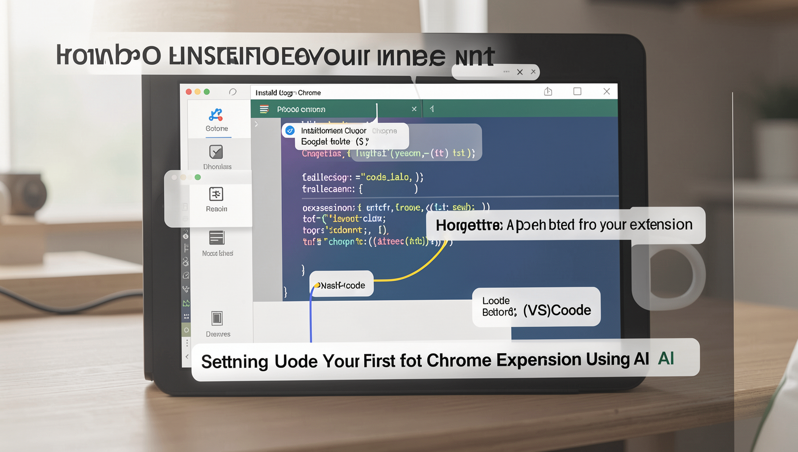The height and width of the screenshot is (452, 798).
Task: Open the Deenres item at sidebar bottom
Action: (217, 324)
